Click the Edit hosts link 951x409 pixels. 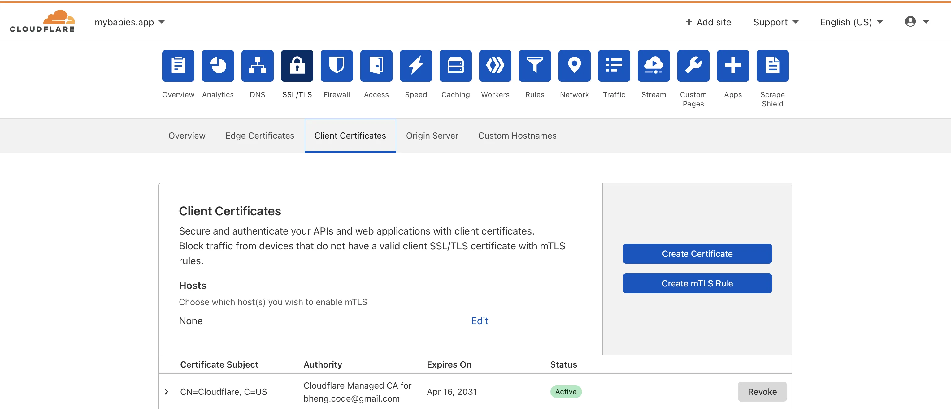[479, 321]
